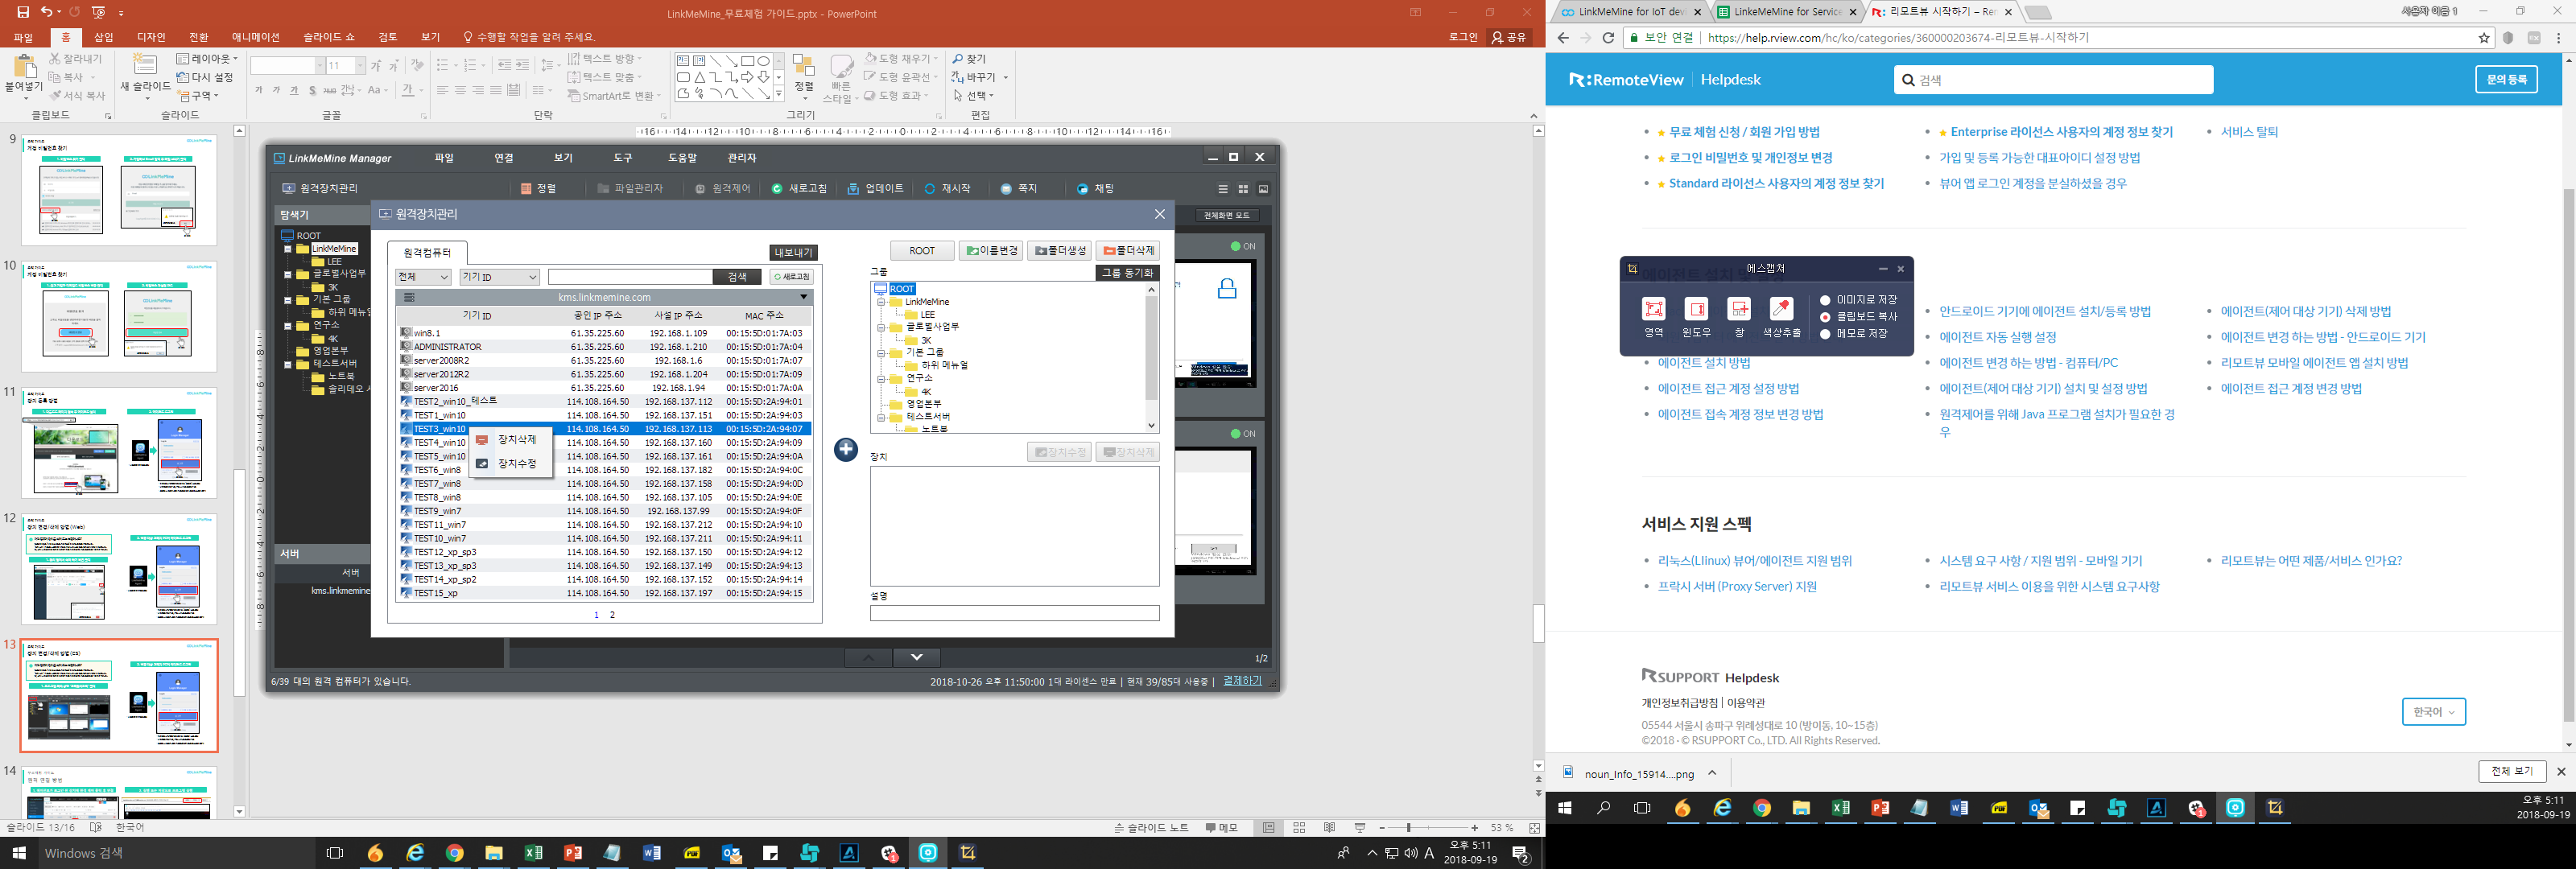Image resolution: width=2576 pixels, height=869 pixels.
Task: Select 클립보드 복사 radio option
Action: click(x=1825, y=317)
